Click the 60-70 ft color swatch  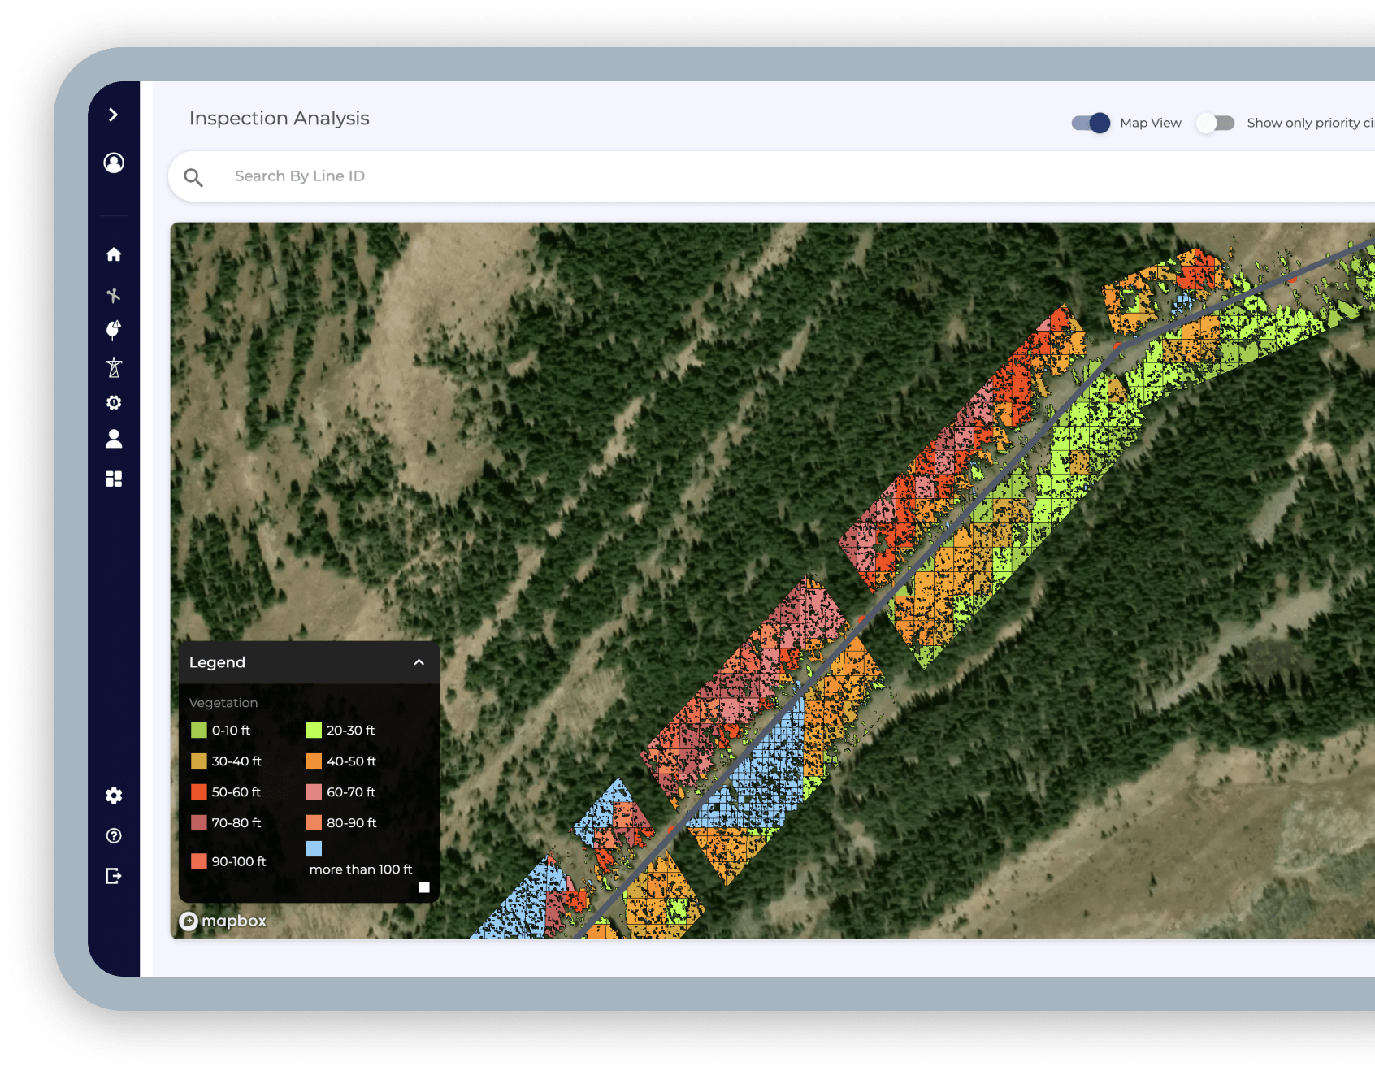[314, 791]
